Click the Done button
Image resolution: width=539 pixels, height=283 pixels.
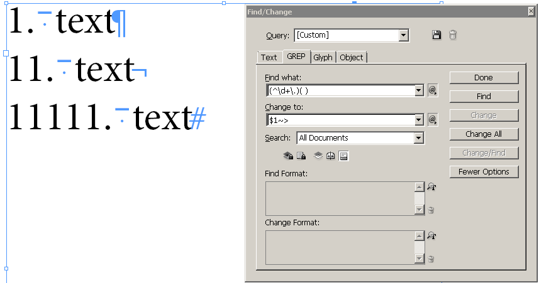click(x=484, y=78)
